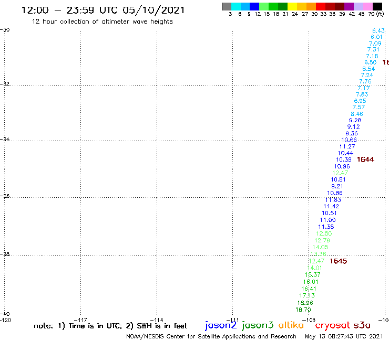The width and height of the screenshot is (389, 341).
Task: Click the -114 longitude axis label
Action: (x=157, y=320)
